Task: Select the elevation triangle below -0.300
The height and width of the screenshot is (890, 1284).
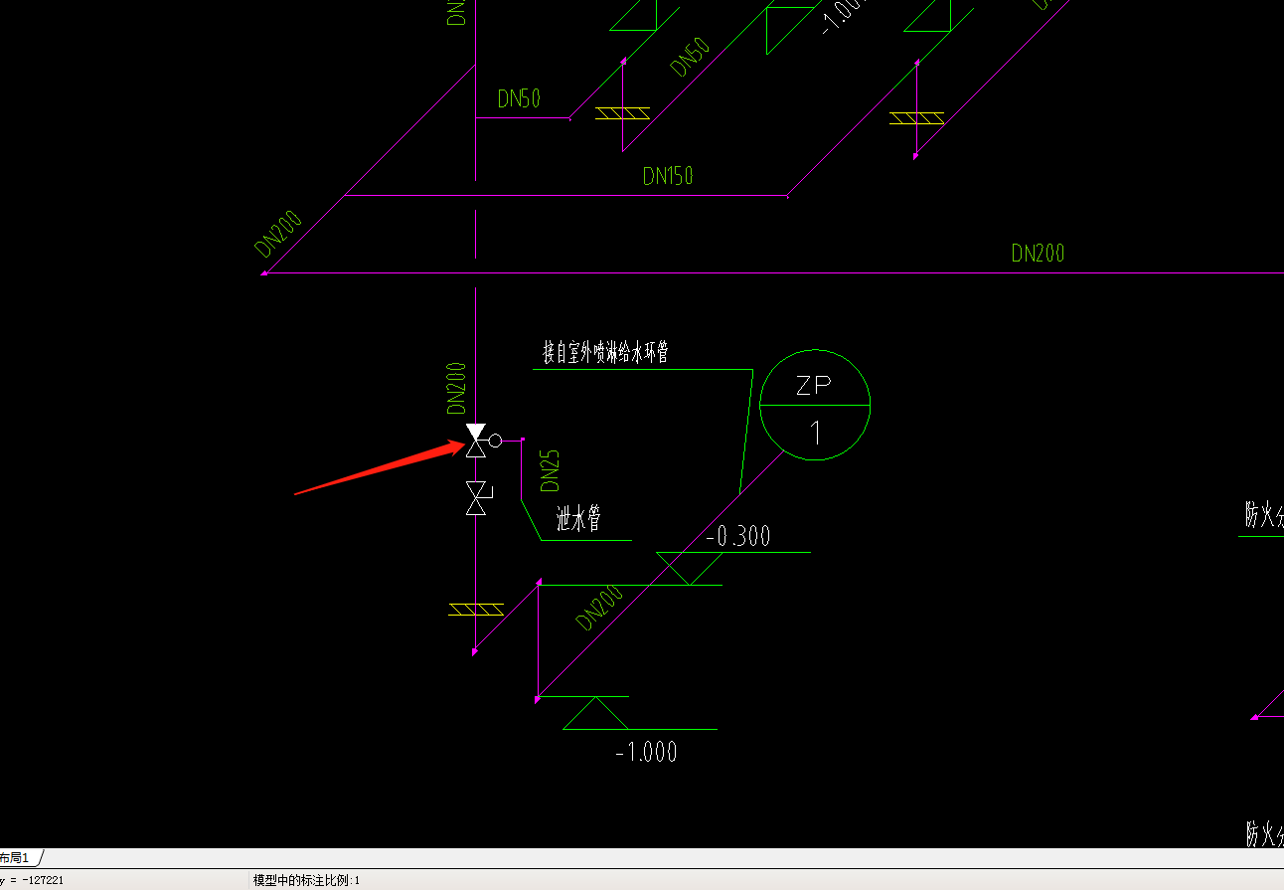Action: tap(690, 568)
